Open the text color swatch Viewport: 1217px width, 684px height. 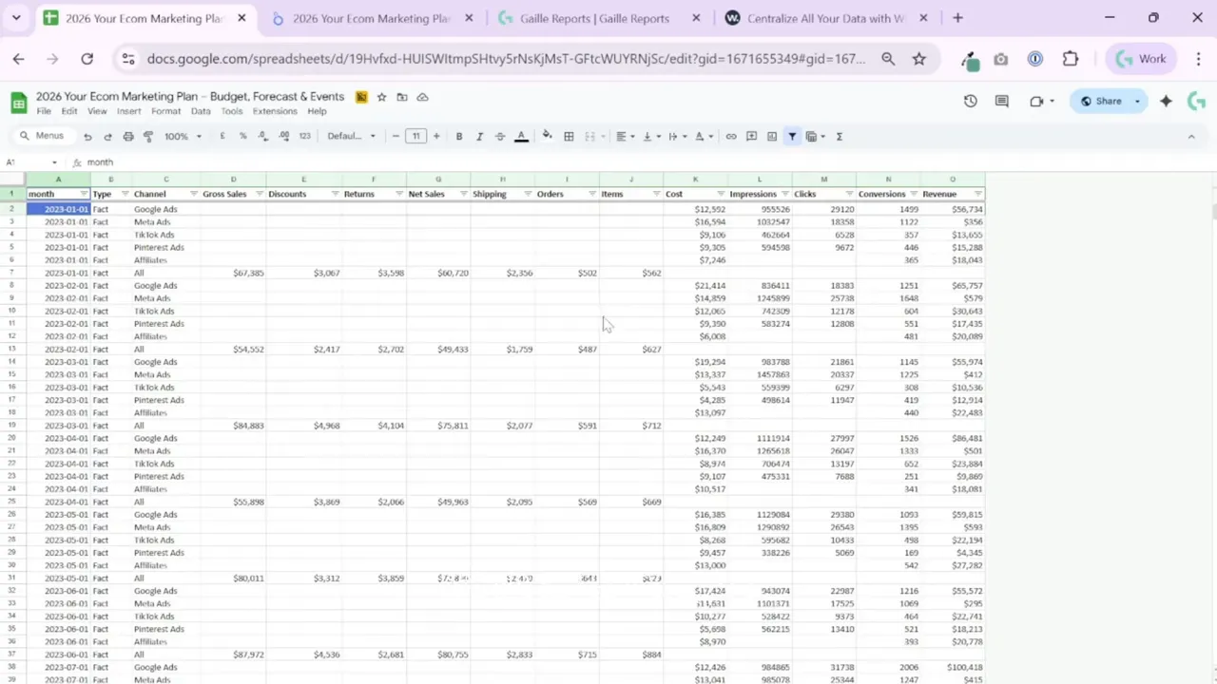click(x=520, y=136)
